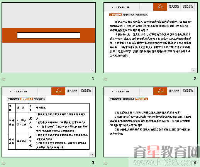Viewport: 200px width, 167px height.
Task: Click the animation star icon below slide 4
Action: click(x=105, y=163)
